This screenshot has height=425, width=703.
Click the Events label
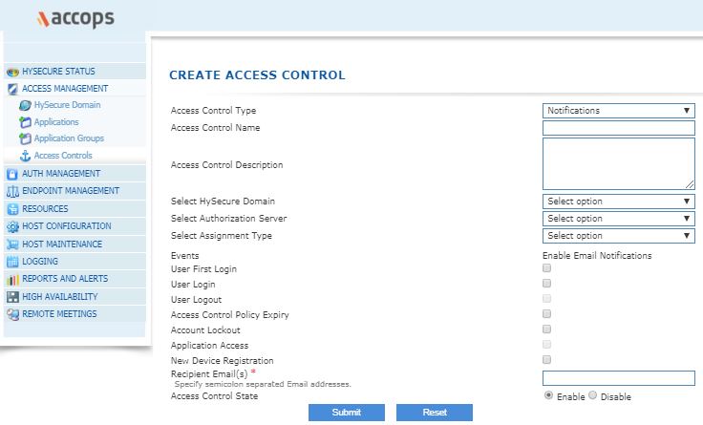[x=184, y=256]
